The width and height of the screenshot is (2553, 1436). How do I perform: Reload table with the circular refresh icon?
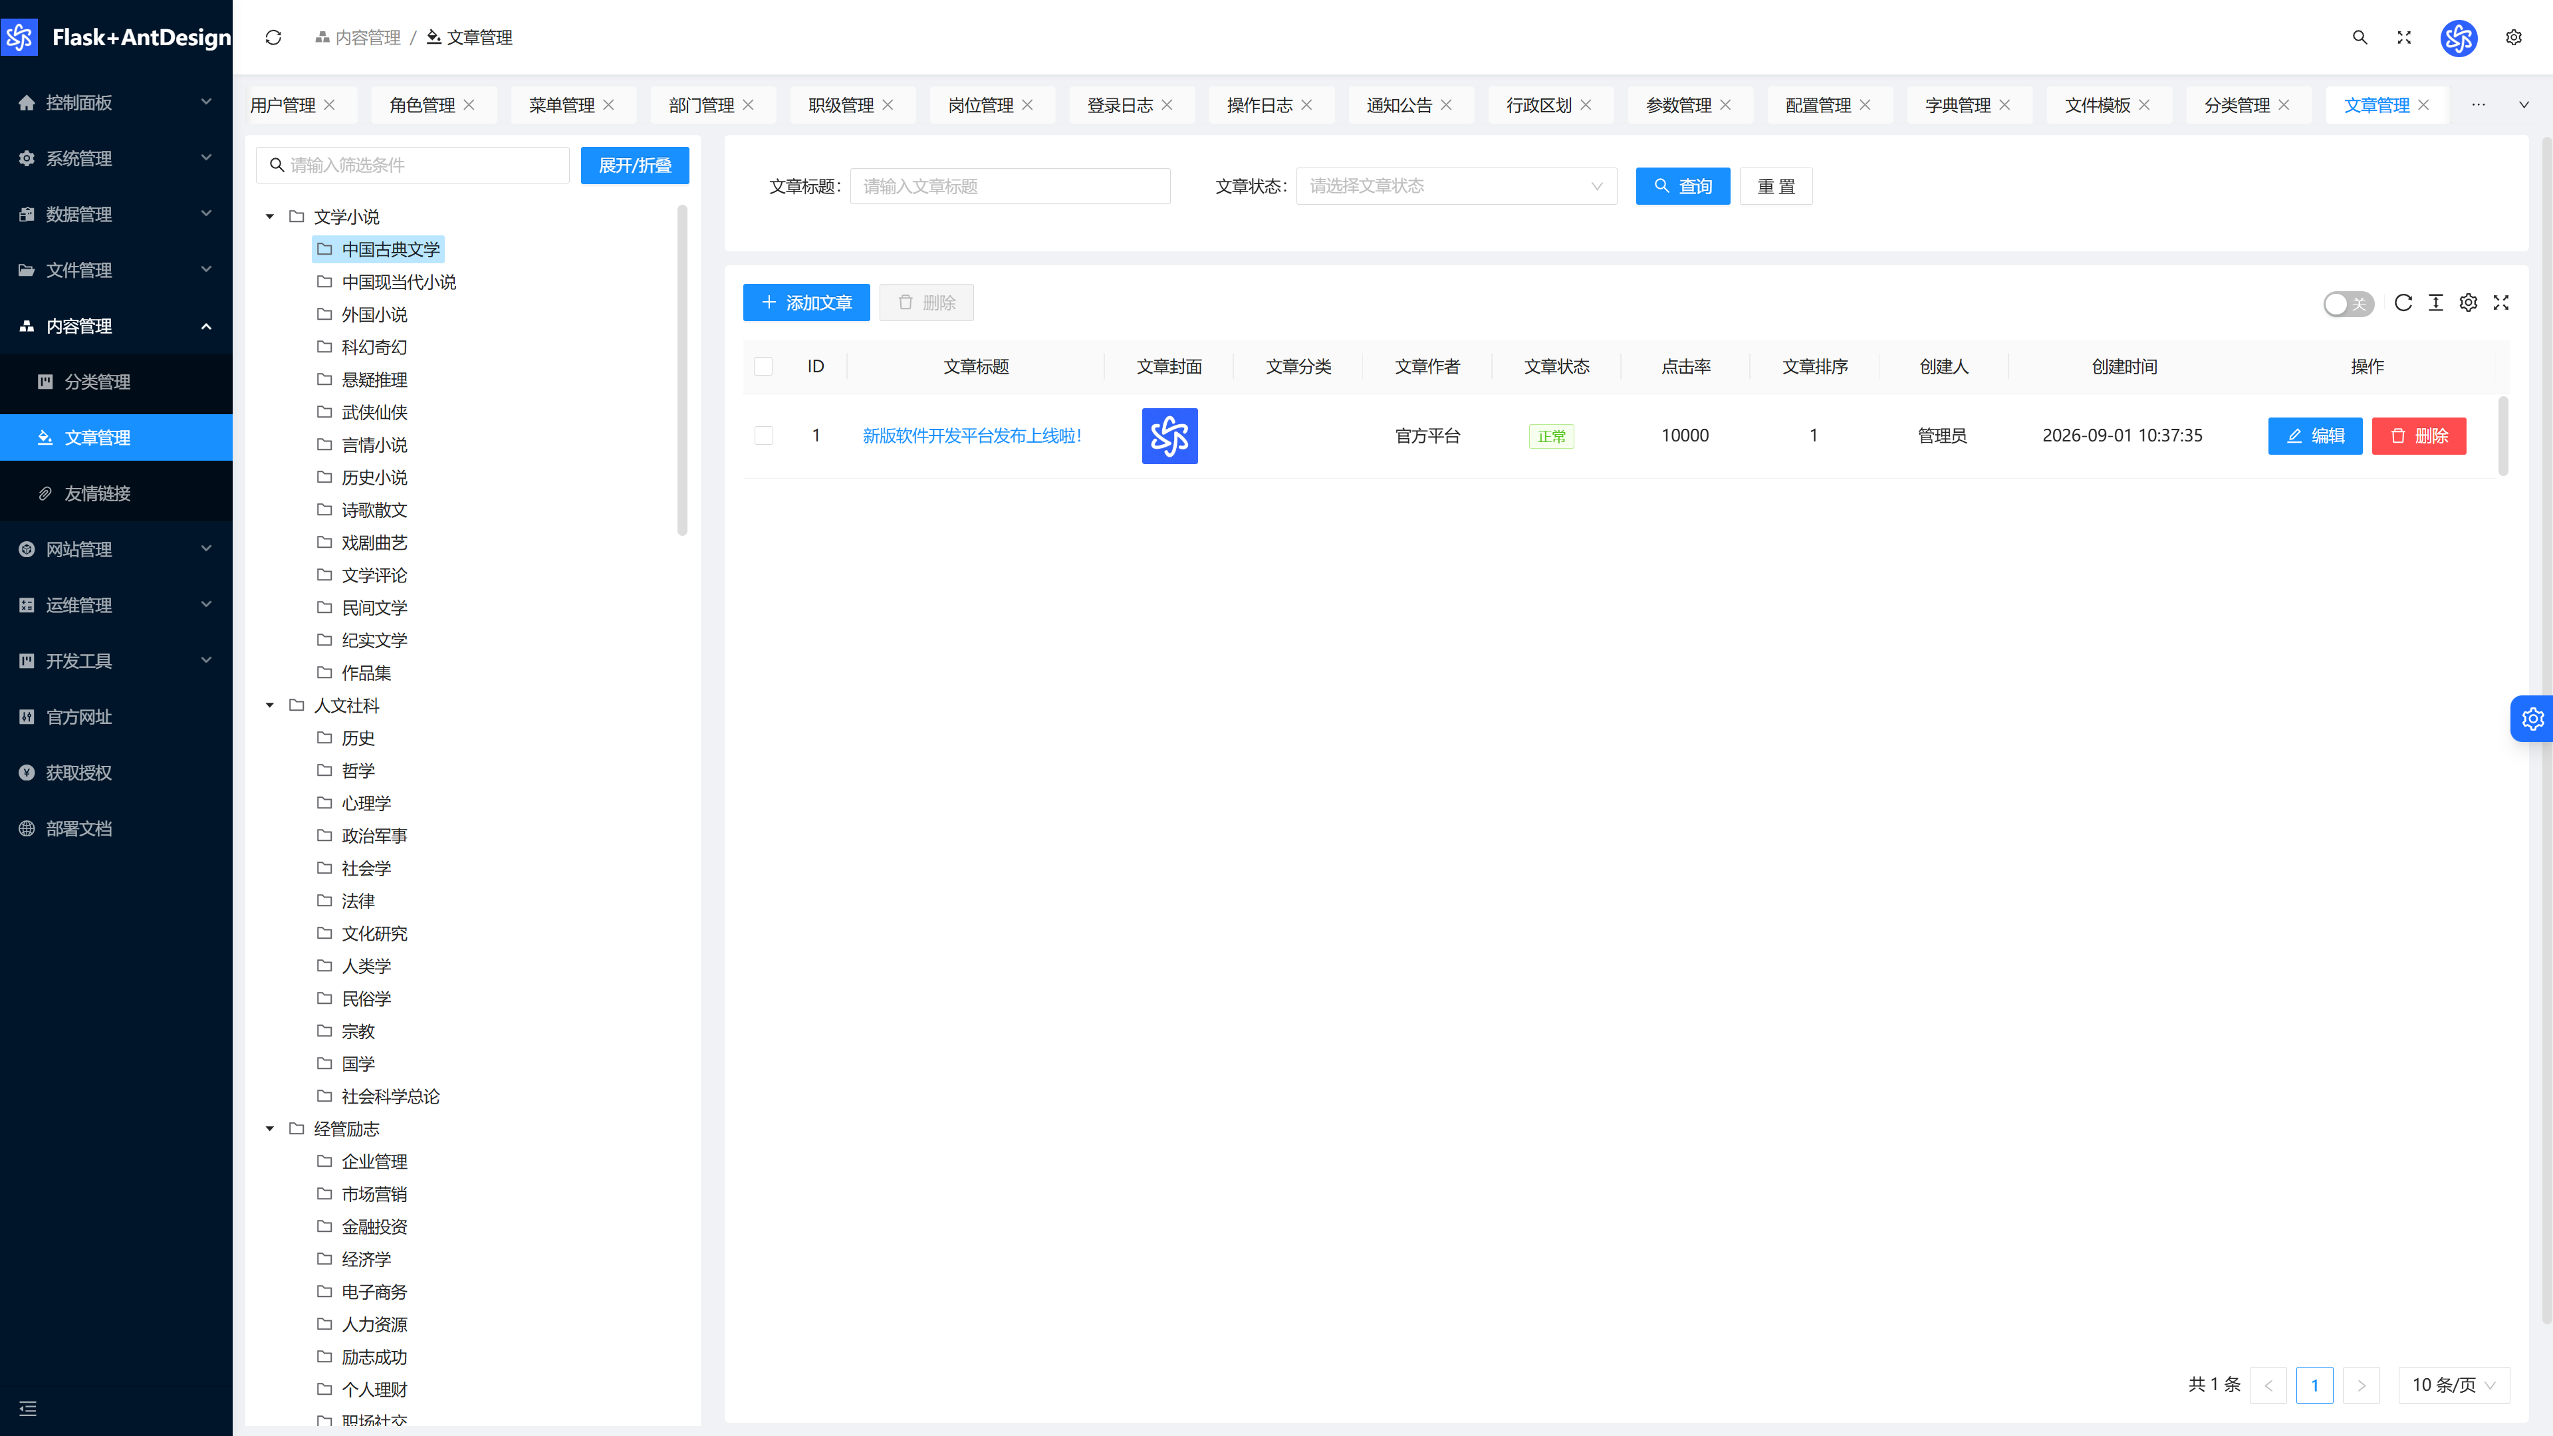(x=2402, y=303)
